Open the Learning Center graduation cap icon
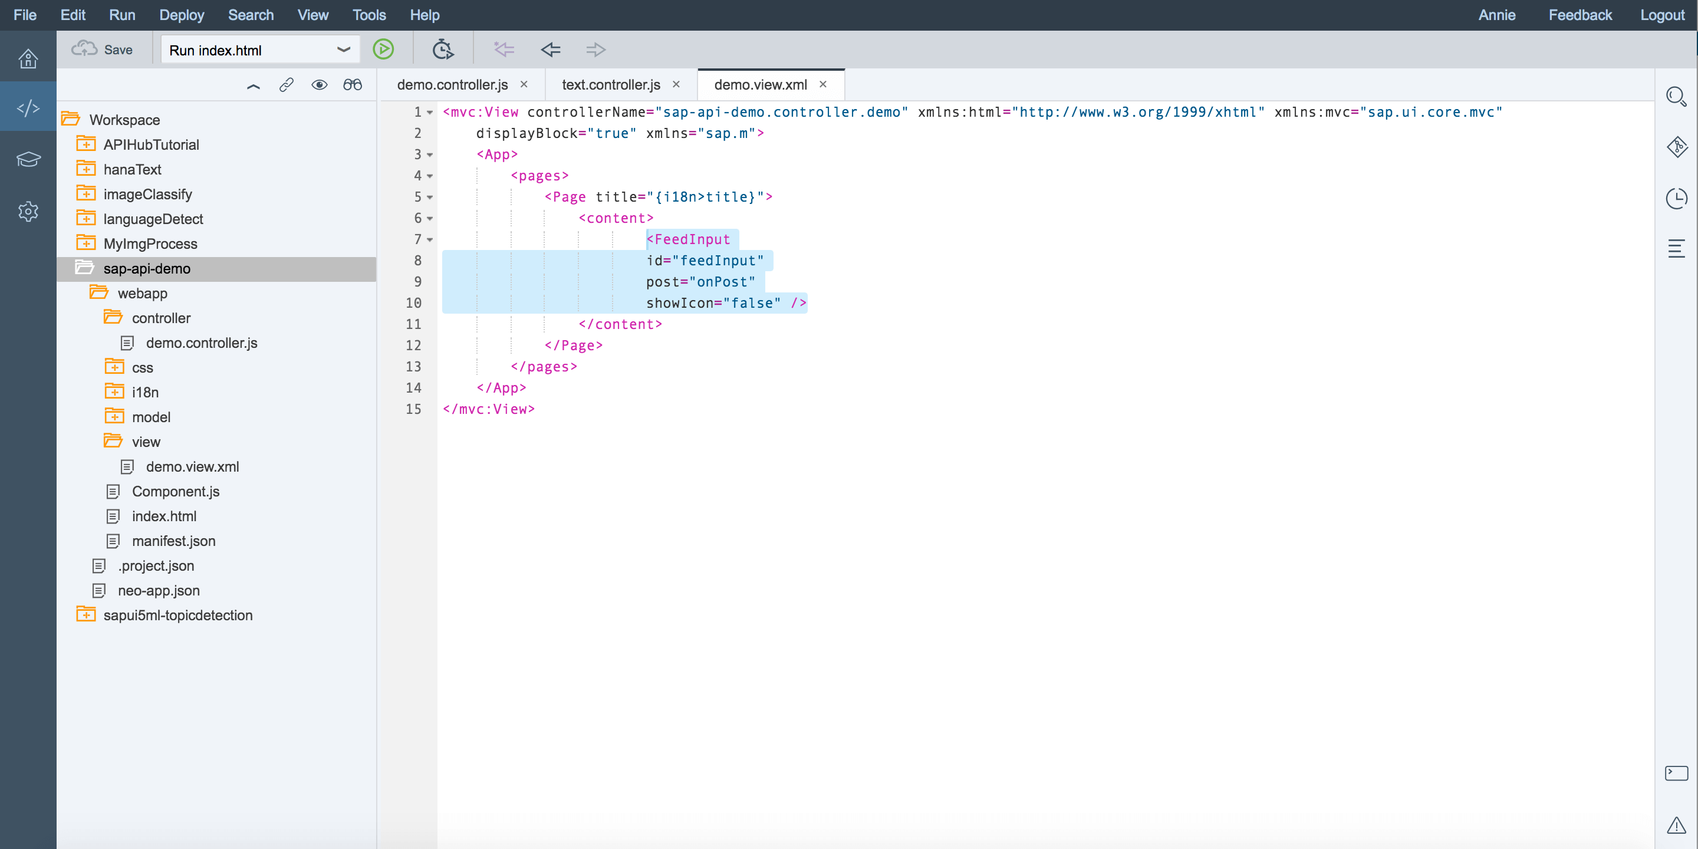The height and width of the screenshot is (849, 1698). tap(28, 159)
